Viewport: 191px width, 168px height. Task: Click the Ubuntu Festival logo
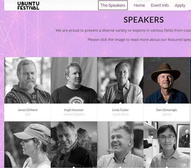[28, 5]
